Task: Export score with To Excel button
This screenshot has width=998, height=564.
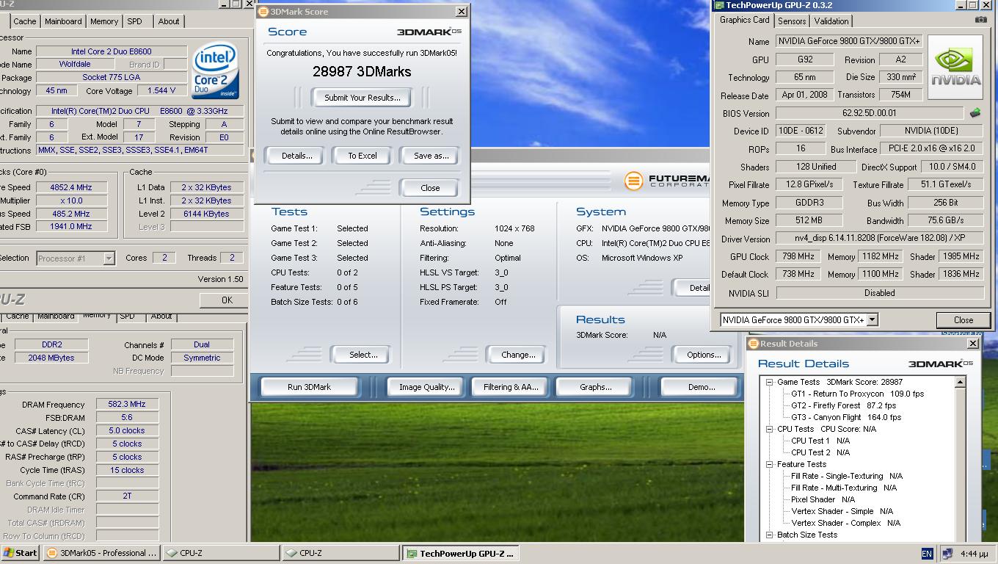Action: coord(362,156)
